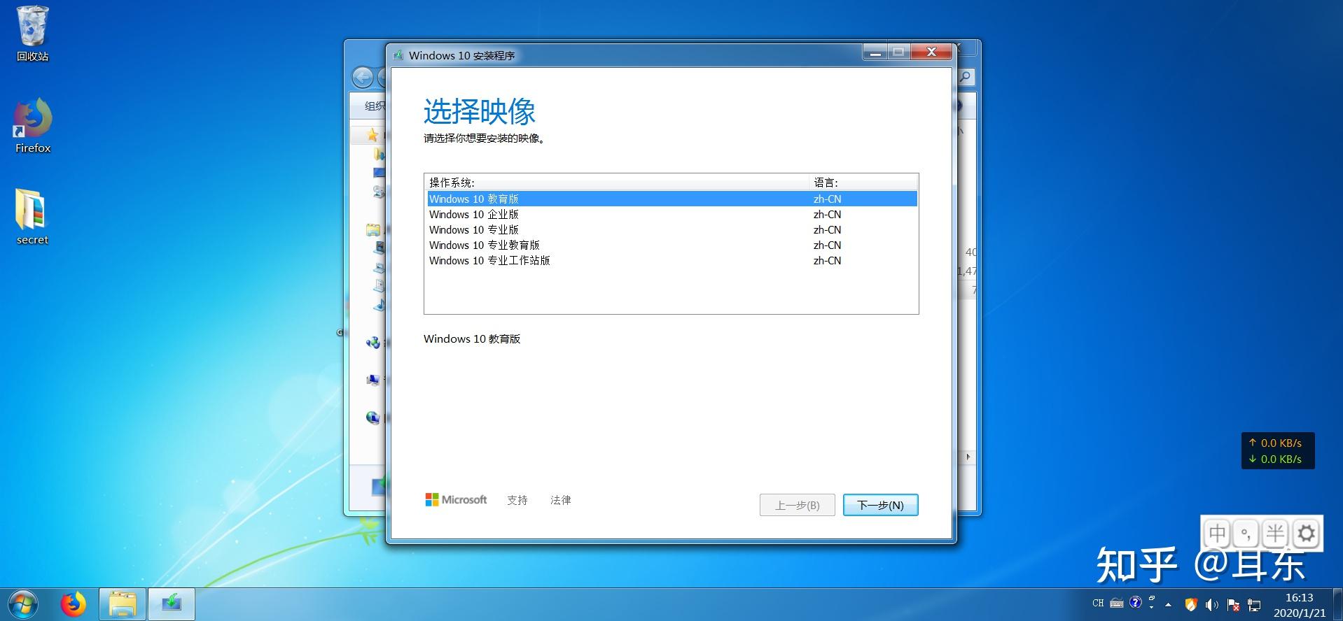
Task: Switch to the Windows 10 setup taskbar button
Action: (x=172, y=604)
